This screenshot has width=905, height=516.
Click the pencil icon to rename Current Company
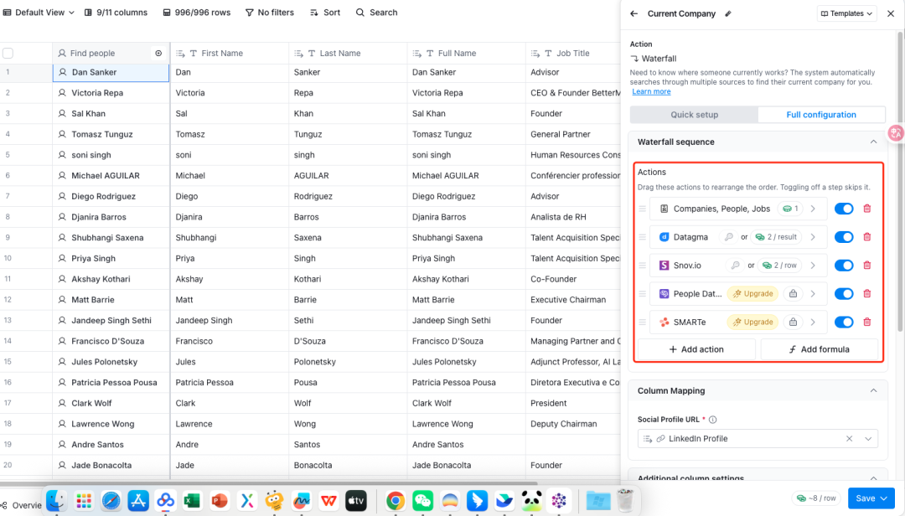tap(728, 14)
